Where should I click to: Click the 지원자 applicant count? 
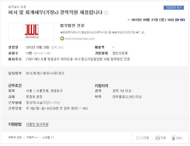[32, 138]
